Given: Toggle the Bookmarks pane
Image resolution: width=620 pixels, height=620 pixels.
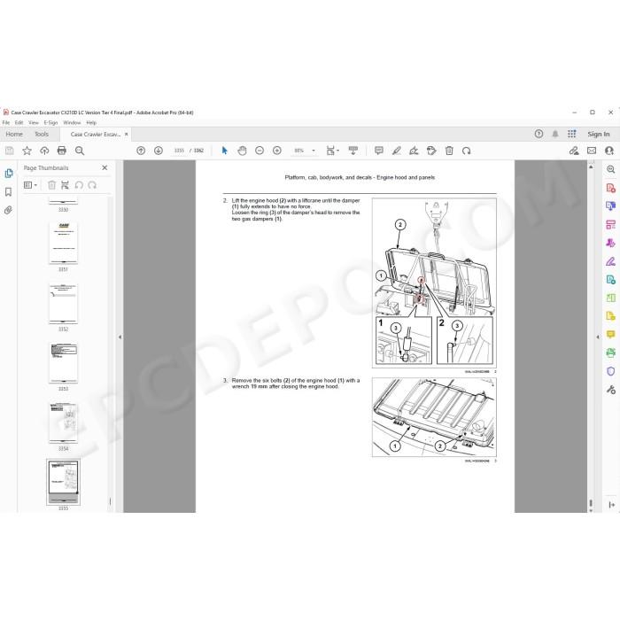Looking at the screenshot, I should [8, 192].
